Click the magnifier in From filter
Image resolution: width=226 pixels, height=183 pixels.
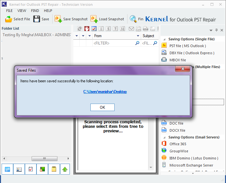(x=137, y=43)
